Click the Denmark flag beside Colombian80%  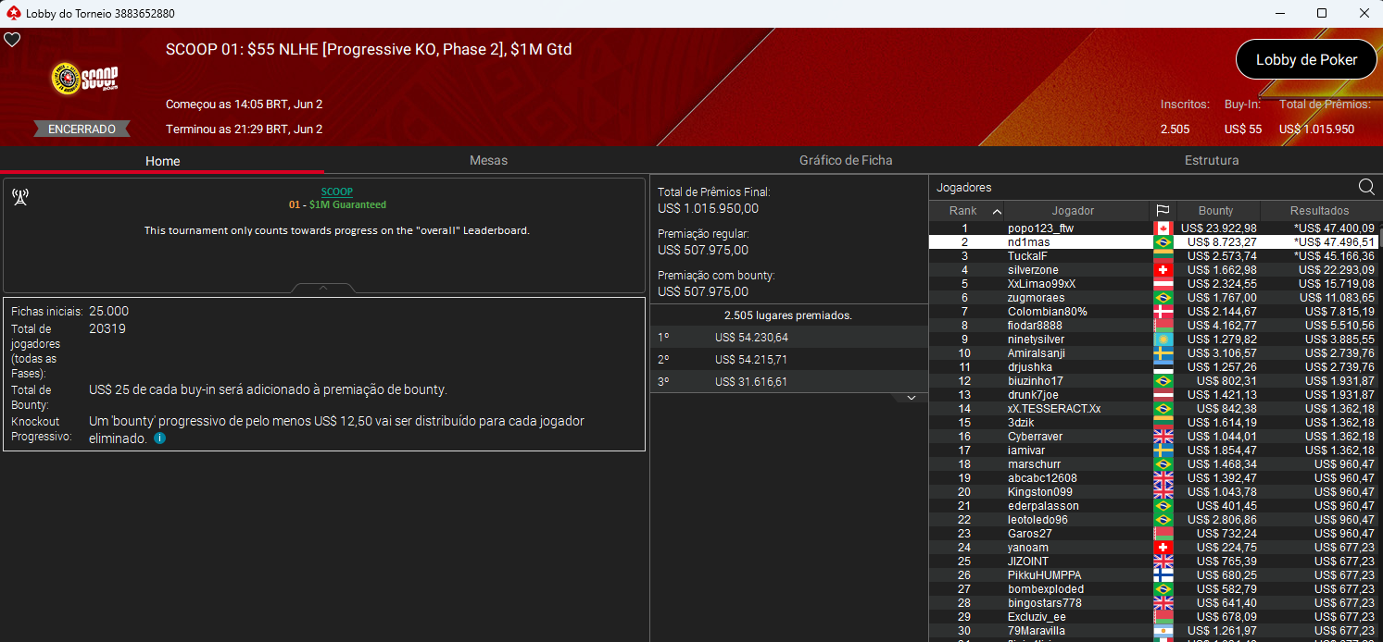1163,312
